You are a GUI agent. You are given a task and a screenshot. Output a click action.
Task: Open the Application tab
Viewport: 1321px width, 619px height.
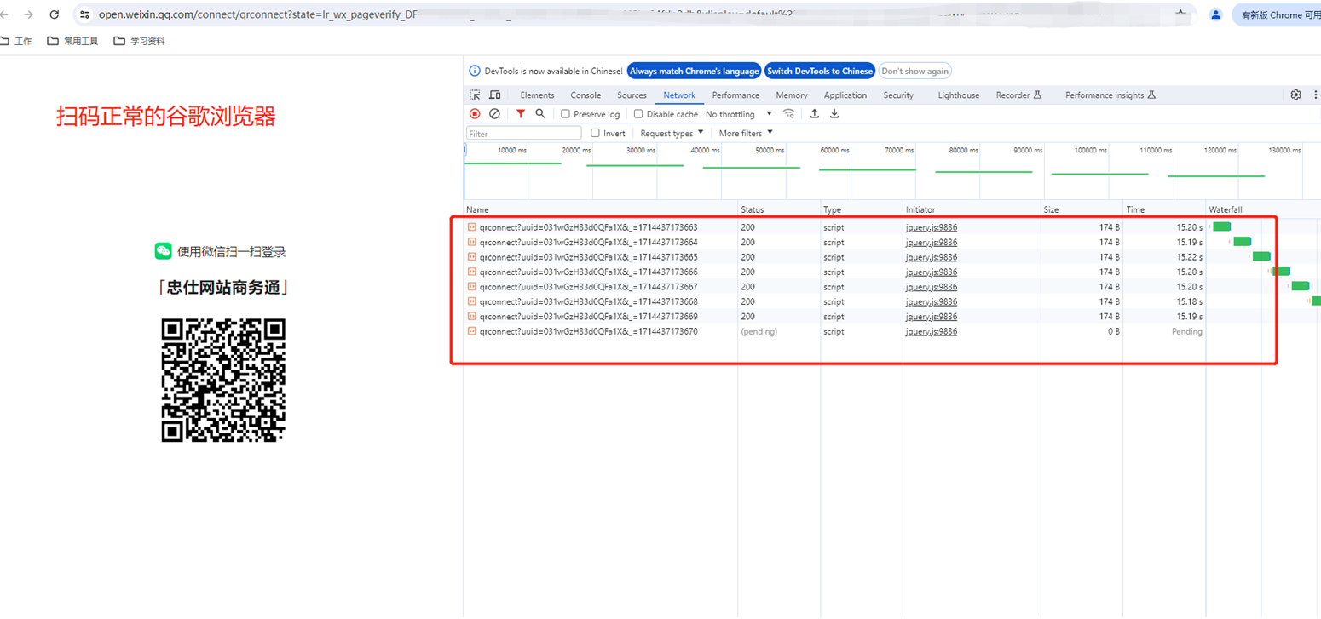pyautogui.click(x=845, y=95)
